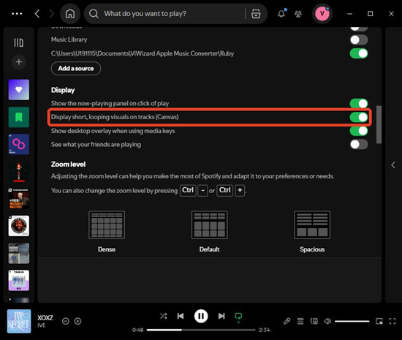
Task: Click the XOXZ track title
Action: [45, 317]
